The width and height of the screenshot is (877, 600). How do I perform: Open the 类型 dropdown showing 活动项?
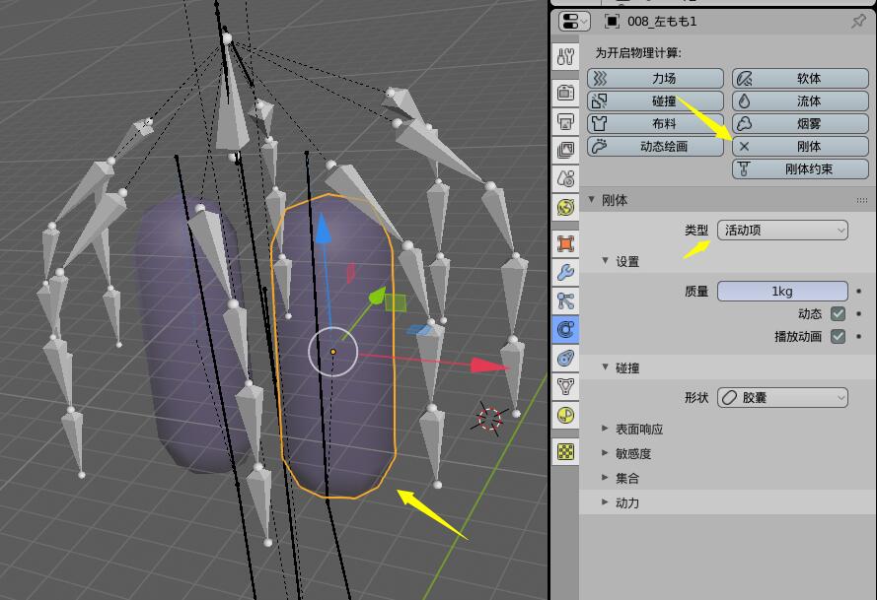782,230
